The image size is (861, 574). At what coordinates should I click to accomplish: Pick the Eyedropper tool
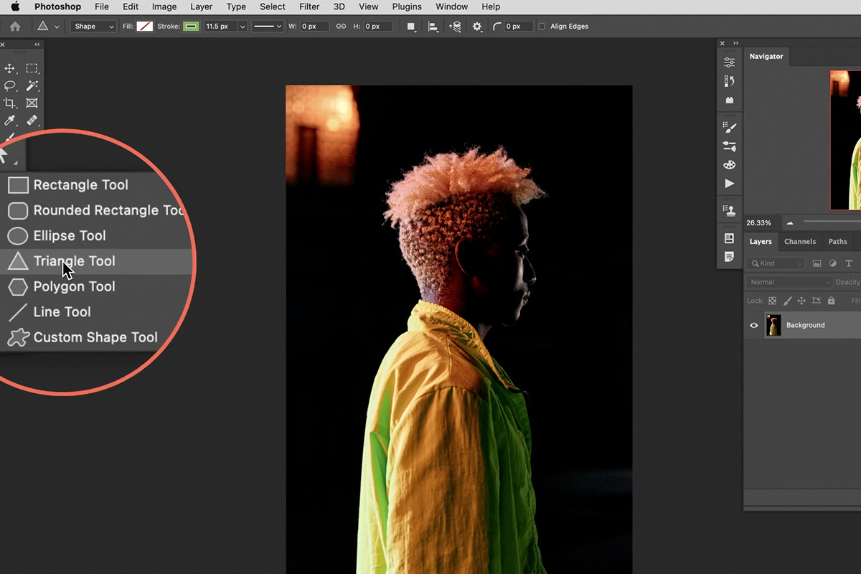pyautogui.click(x=10, y=121)
